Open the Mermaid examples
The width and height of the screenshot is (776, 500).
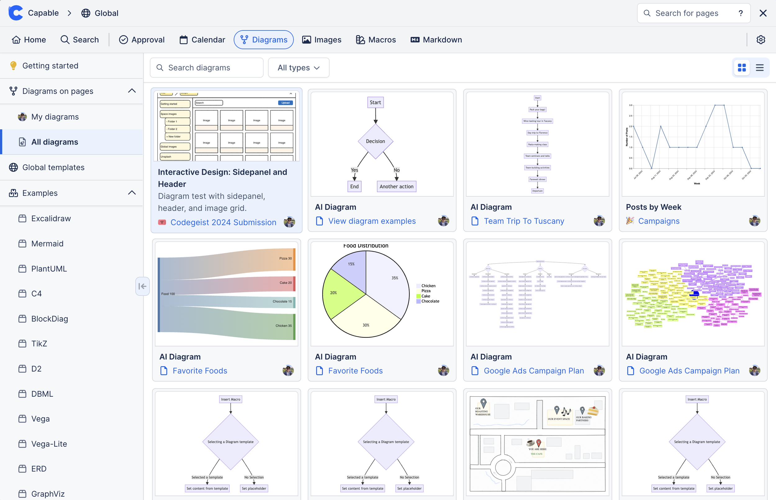71,243
